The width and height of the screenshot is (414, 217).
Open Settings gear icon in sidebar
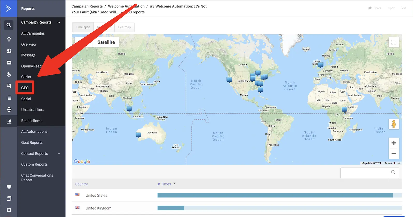point(9,210)
